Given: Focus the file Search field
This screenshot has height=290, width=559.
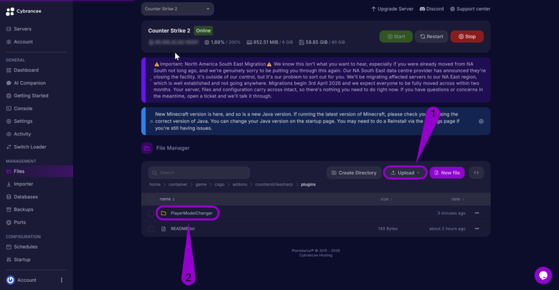Looking at the screenshot, I should 199,173.
